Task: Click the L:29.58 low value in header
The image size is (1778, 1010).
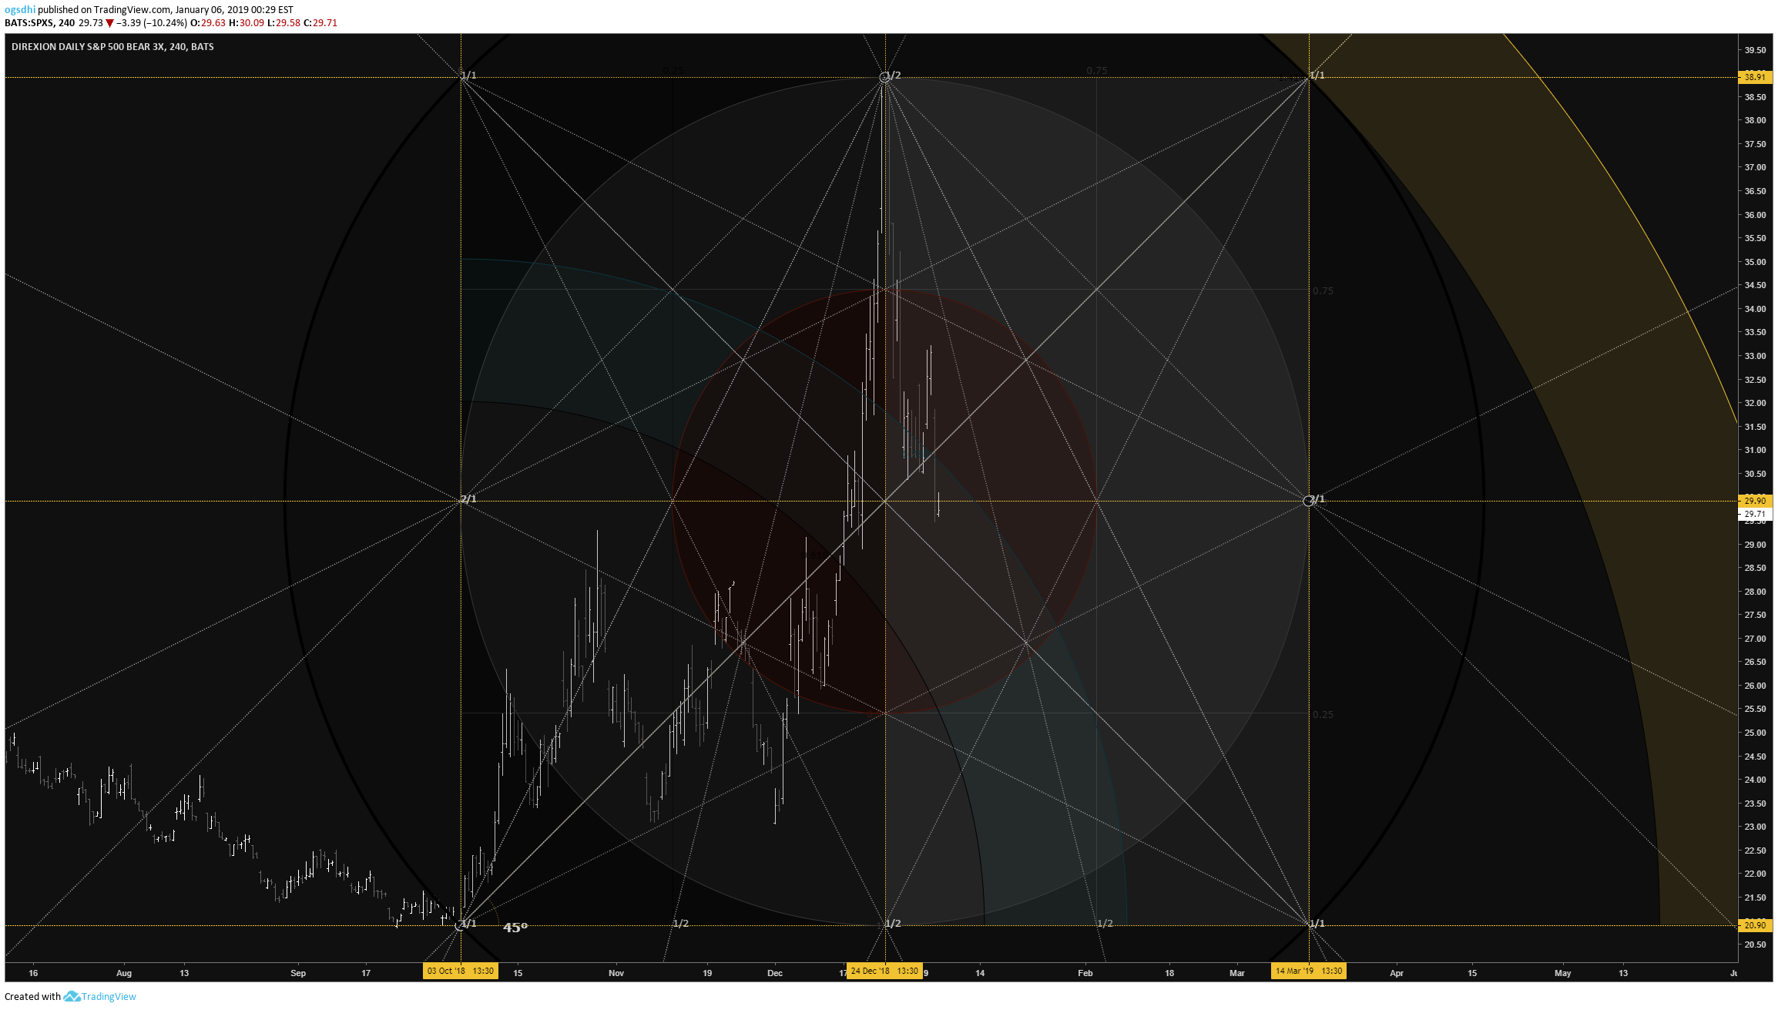Action: 284,23
